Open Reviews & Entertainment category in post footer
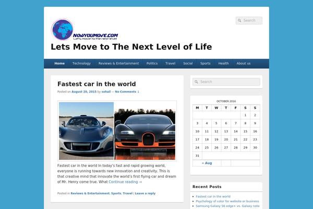The height and width of the screenshot is (209, 313). pos(90,193)
